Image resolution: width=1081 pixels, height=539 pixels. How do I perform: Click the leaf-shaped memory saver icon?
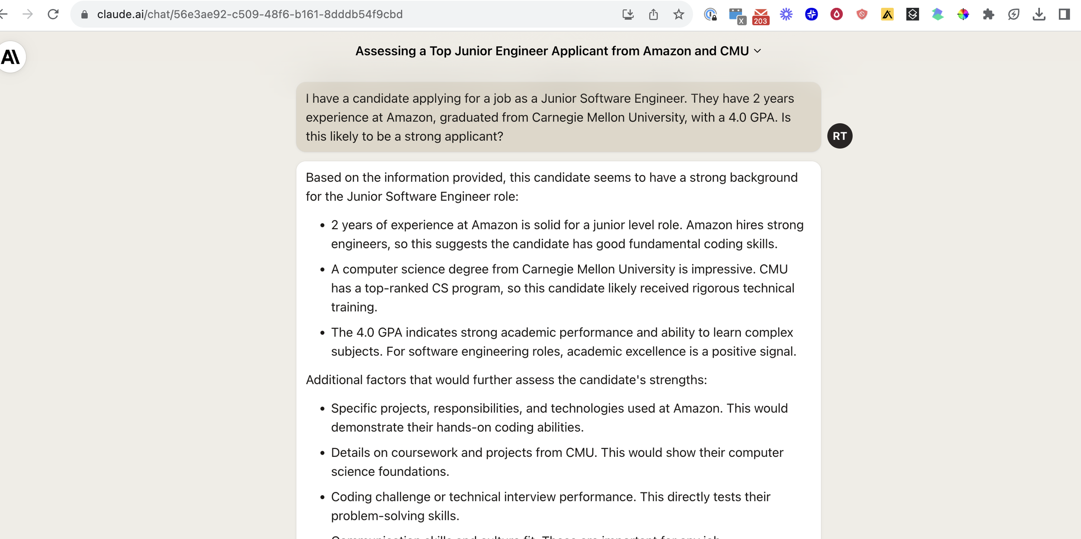tap(1014, 14)
